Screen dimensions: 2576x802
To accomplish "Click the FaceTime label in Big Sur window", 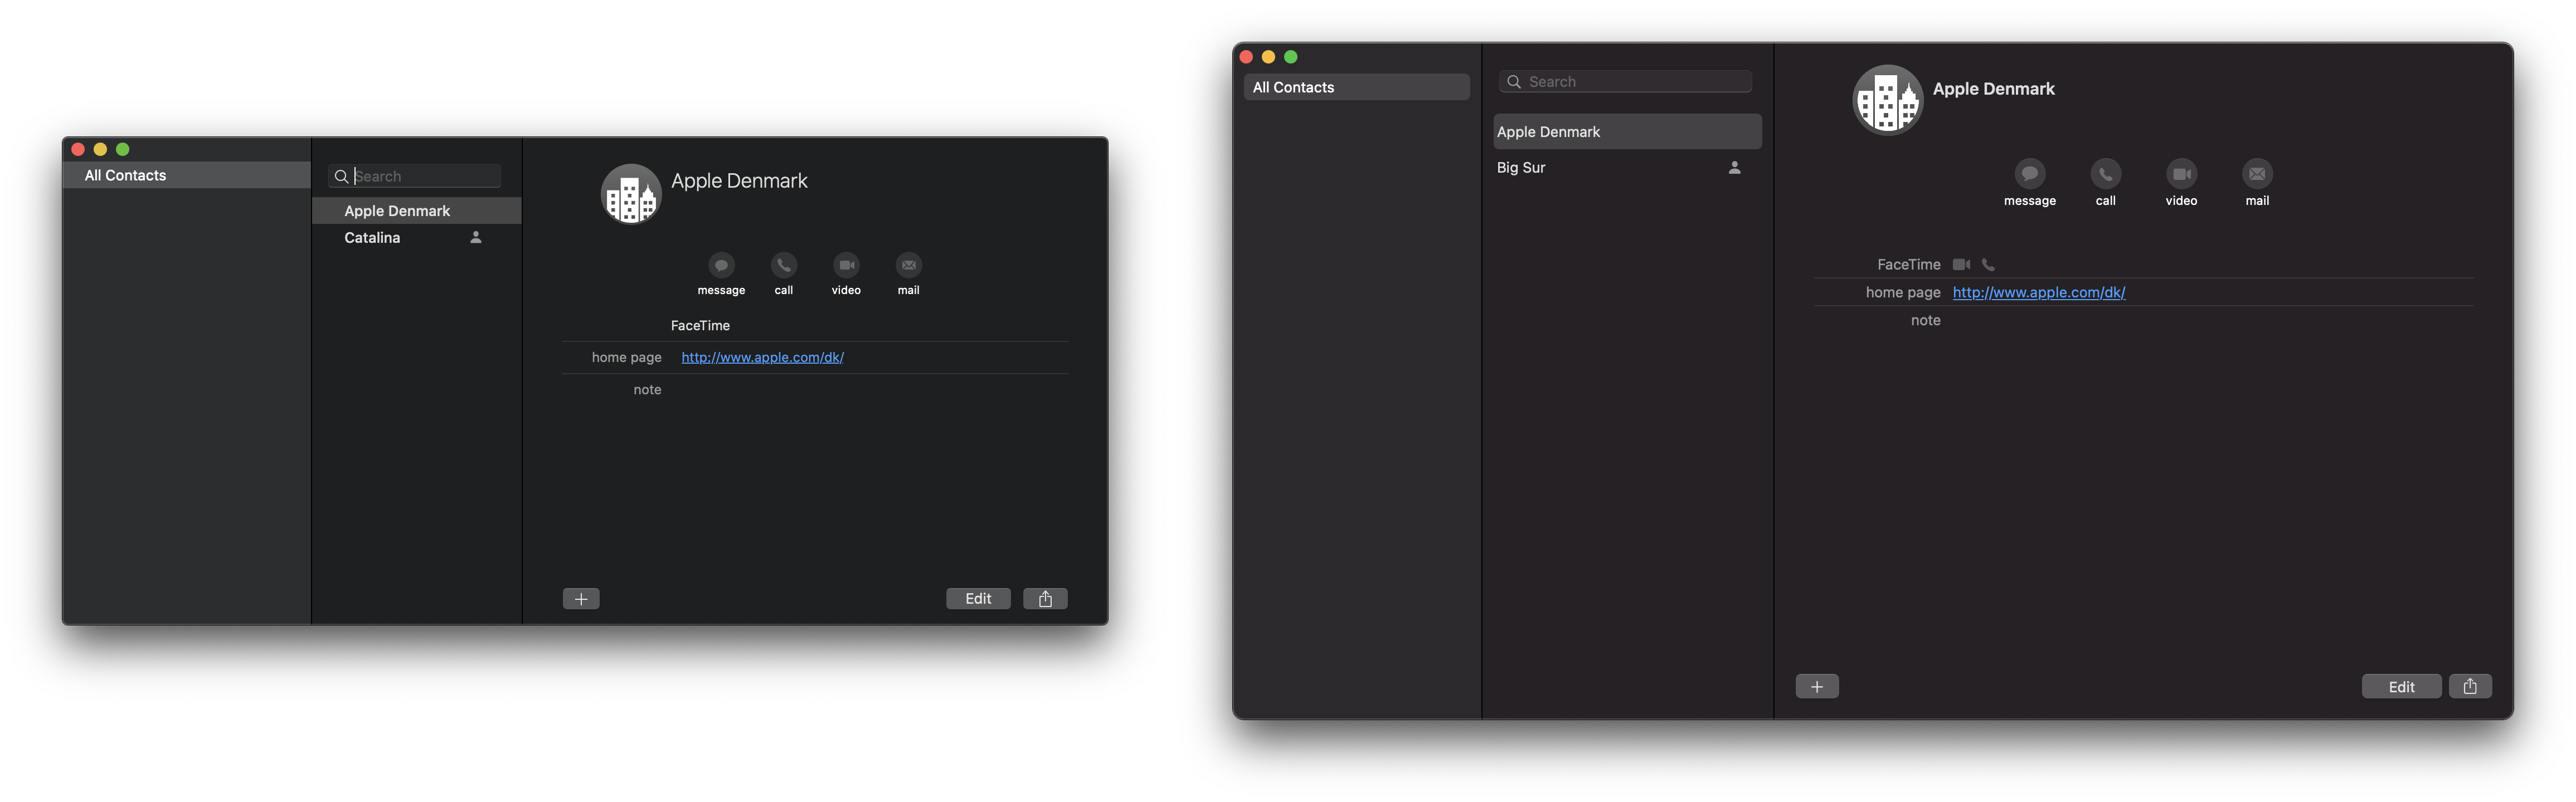I will pyautogui.click(x=1908, y=265).
